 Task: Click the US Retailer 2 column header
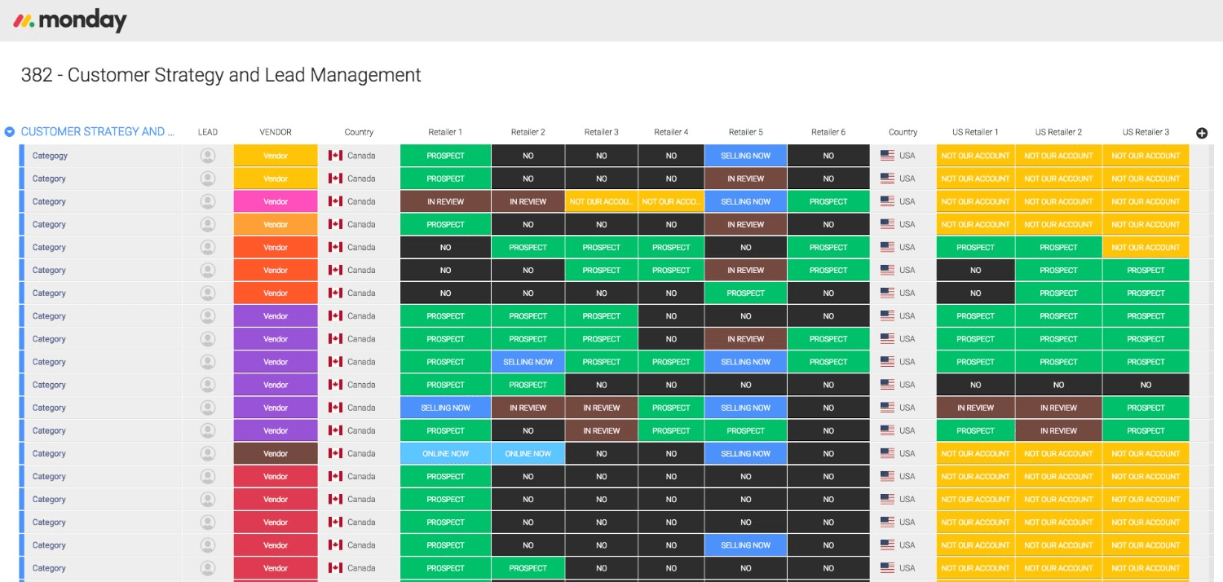tap(1058, 132)
